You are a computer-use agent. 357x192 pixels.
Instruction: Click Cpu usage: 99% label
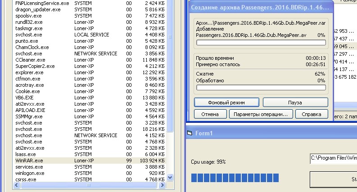208,162
